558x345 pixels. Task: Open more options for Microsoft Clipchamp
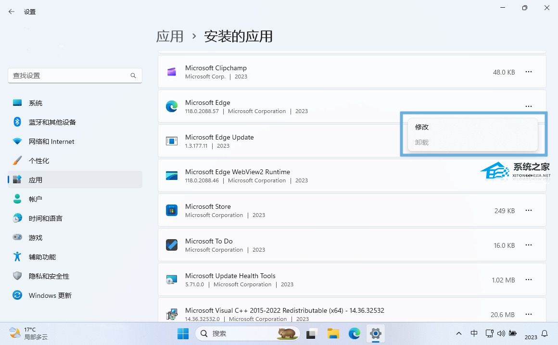529,71
